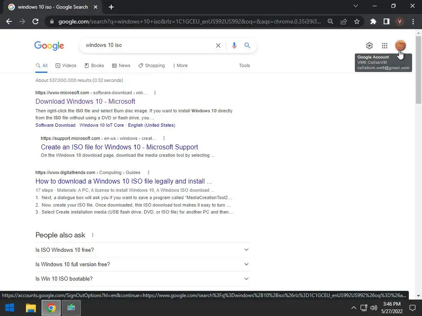Click the fourth taskbar app icon

pos(71,308)
